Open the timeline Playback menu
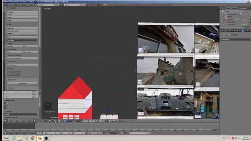 coord(32,133)
